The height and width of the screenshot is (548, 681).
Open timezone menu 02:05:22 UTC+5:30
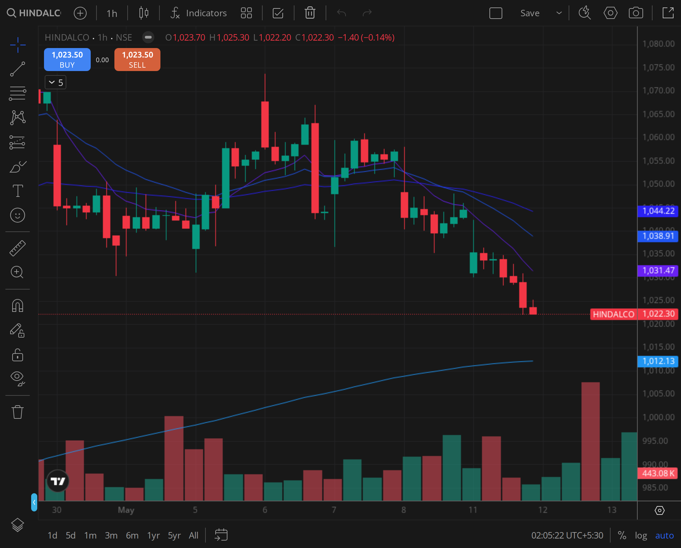click(567, 535)
